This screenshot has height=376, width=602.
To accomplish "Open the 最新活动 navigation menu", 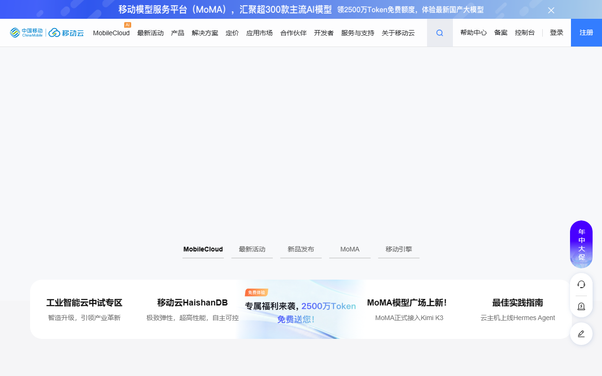I will [x=150, y=33].
